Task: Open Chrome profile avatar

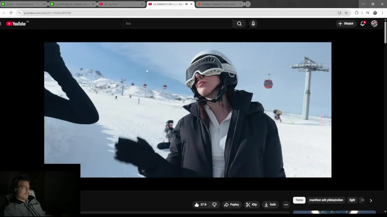Action: click(375, 13)
